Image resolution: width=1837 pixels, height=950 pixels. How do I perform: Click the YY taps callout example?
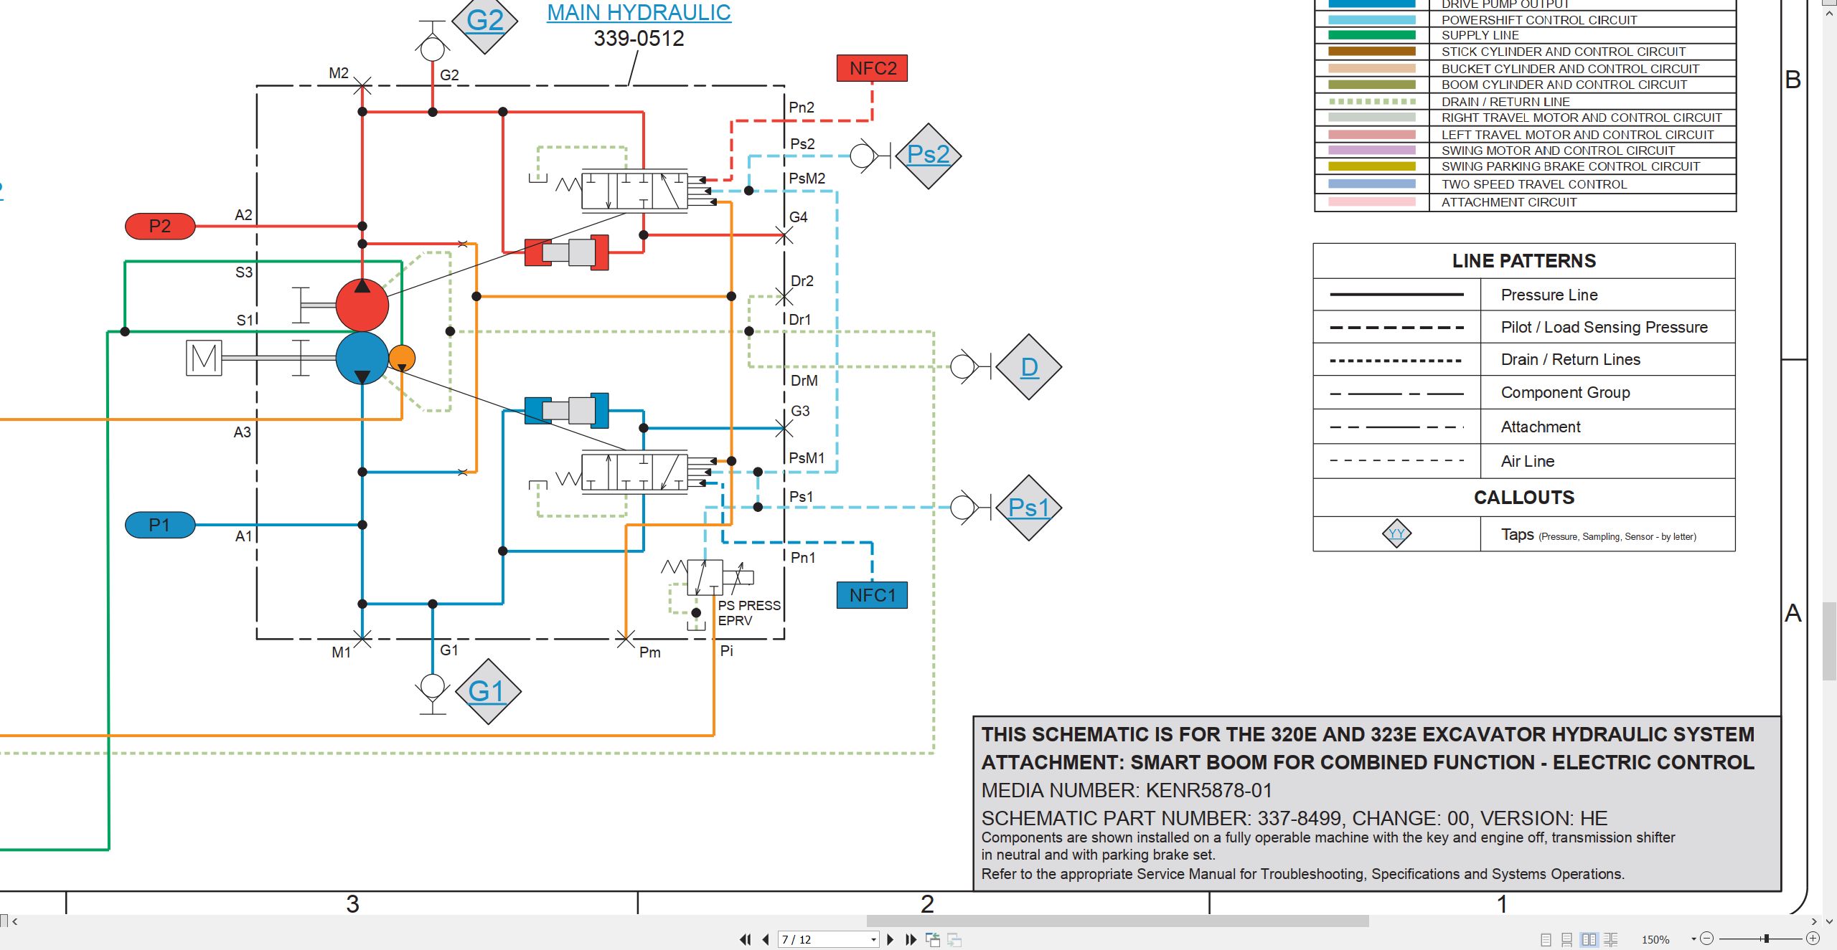(x=1396, y=533)
